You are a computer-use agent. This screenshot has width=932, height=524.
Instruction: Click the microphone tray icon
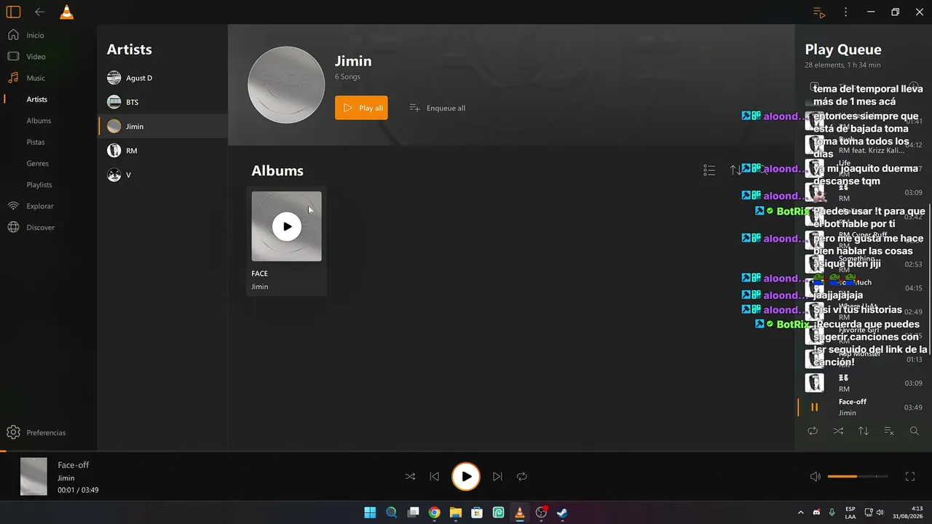[832, 512]
